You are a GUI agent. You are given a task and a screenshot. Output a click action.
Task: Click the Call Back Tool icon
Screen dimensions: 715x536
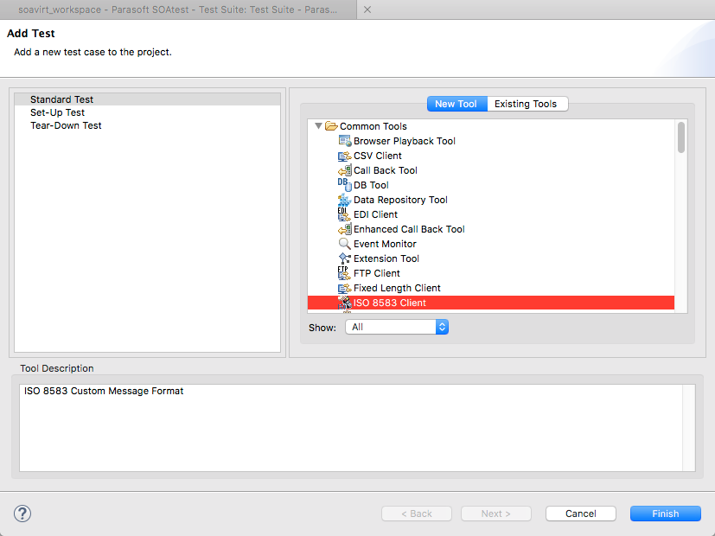(345, 170)
